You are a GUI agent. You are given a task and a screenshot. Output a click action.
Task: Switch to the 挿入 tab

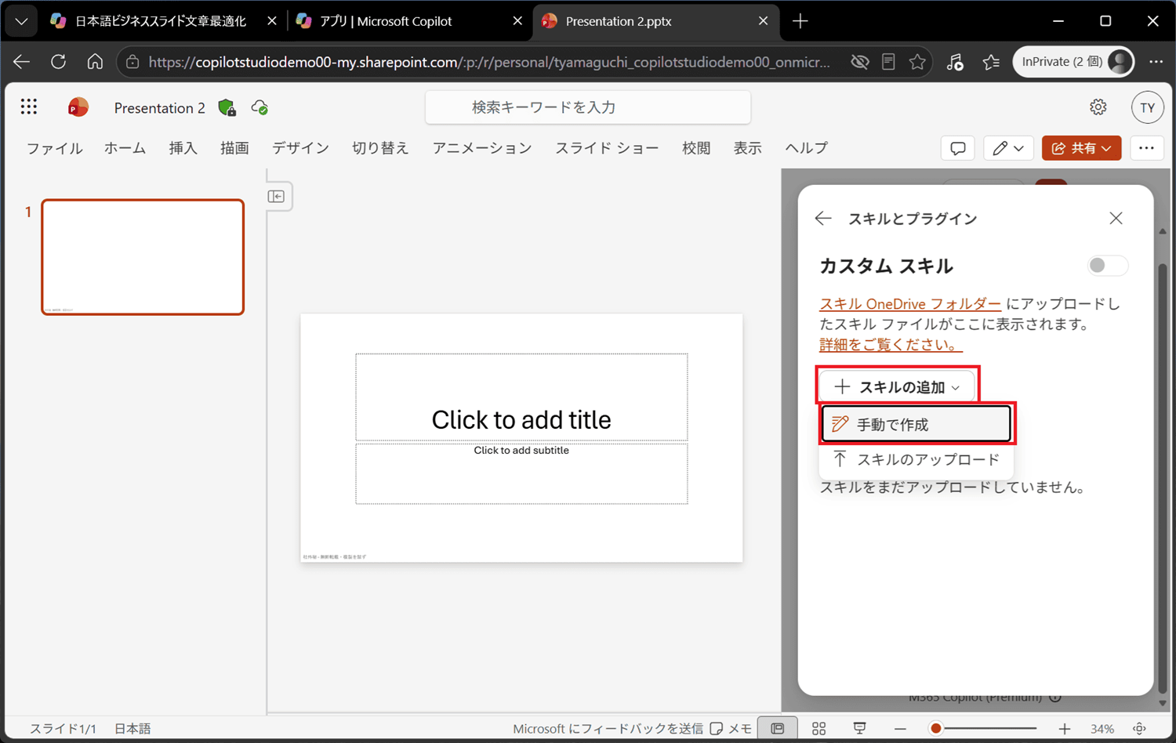[x=183, y=148]
